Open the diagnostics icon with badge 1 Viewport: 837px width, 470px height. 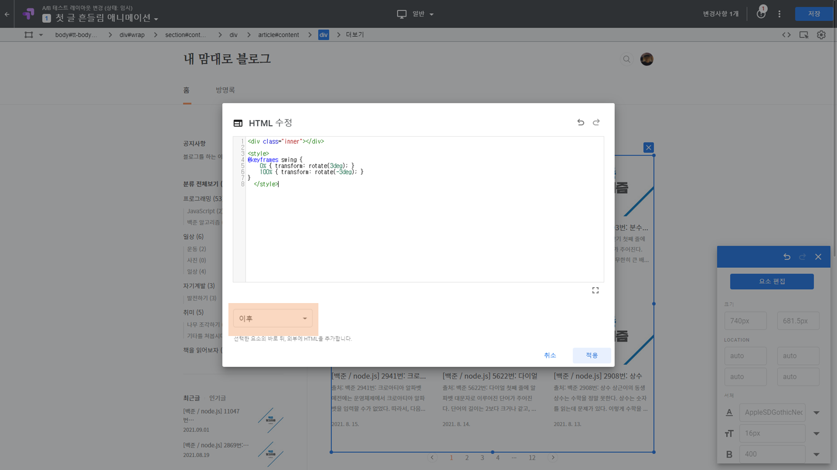(x=761, y=14)
